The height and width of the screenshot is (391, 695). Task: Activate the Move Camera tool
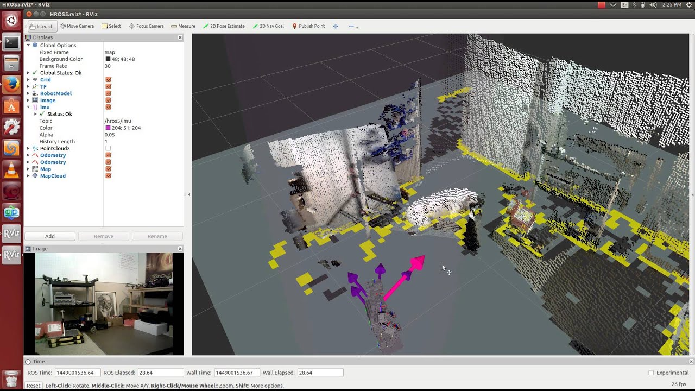(77, 26)
